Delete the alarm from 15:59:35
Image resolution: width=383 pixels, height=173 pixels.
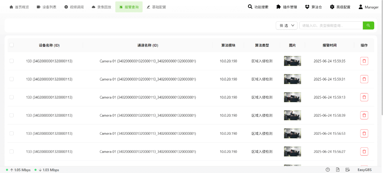coord(364,61)
